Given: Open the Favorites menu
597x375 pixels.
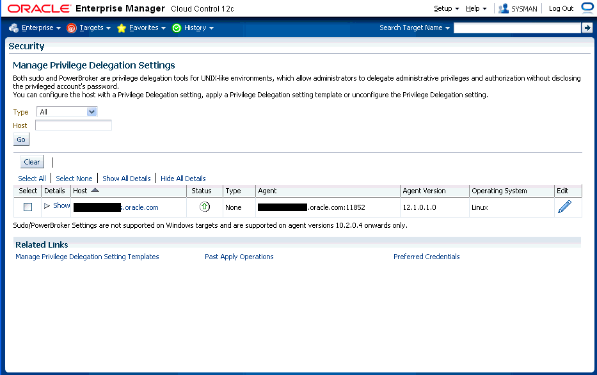Looking at the screenshot, I should tap(147, 28).
